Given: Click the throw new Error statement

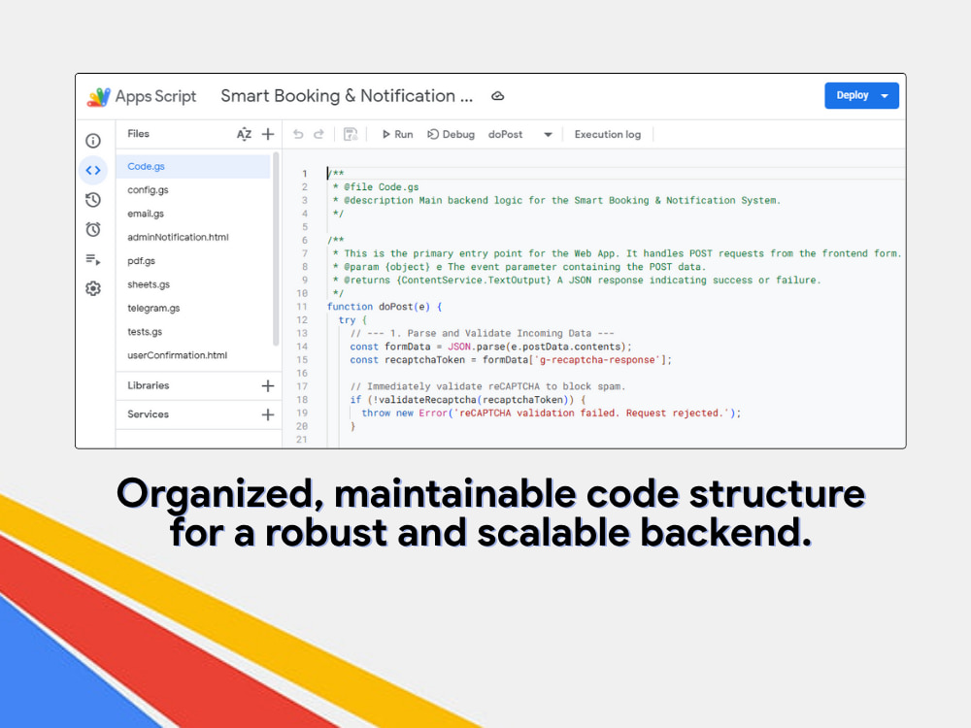Looking at the screenshot, I should click(552, 413).
